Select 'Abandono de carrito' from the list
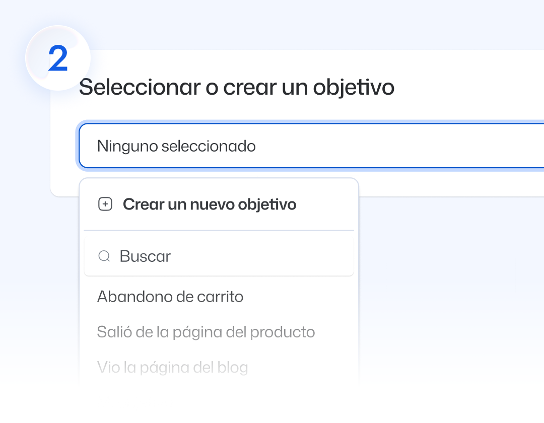544x423 pixels. (x=170, y=297)
